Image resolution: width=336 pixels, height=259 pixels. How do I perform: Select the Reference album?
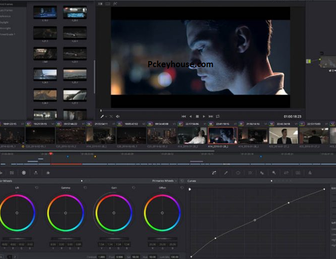tap(5, 16)
